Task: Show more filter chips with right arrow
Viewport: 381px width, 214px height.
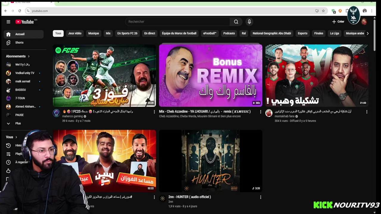Action: point(368,33)
